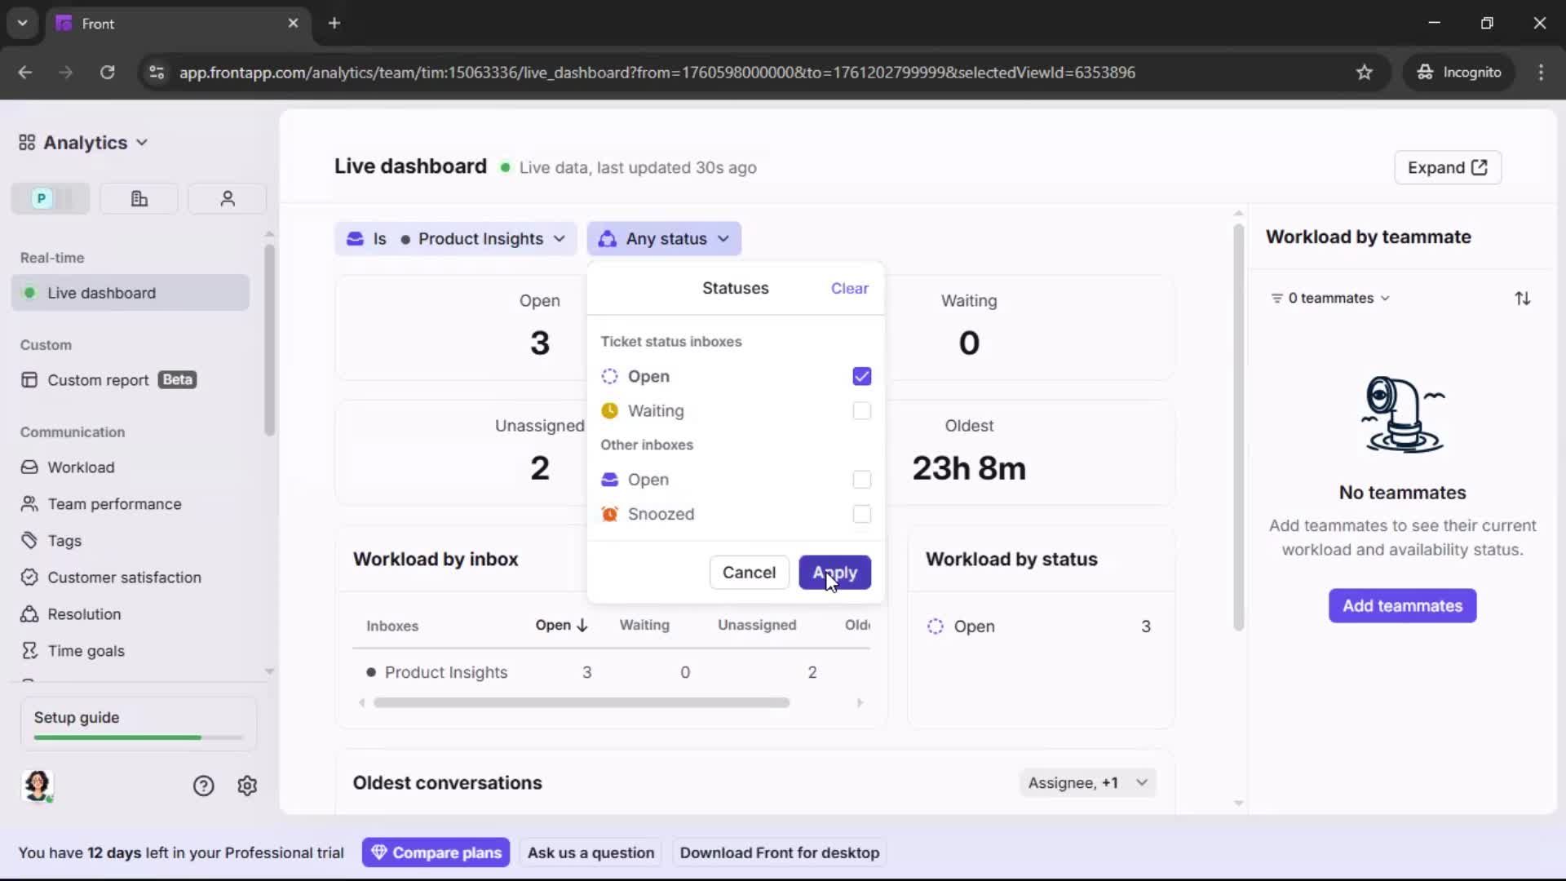1566x881 pixels.
Task: Select the Time goals clock icon
Action: click(29, 650)
